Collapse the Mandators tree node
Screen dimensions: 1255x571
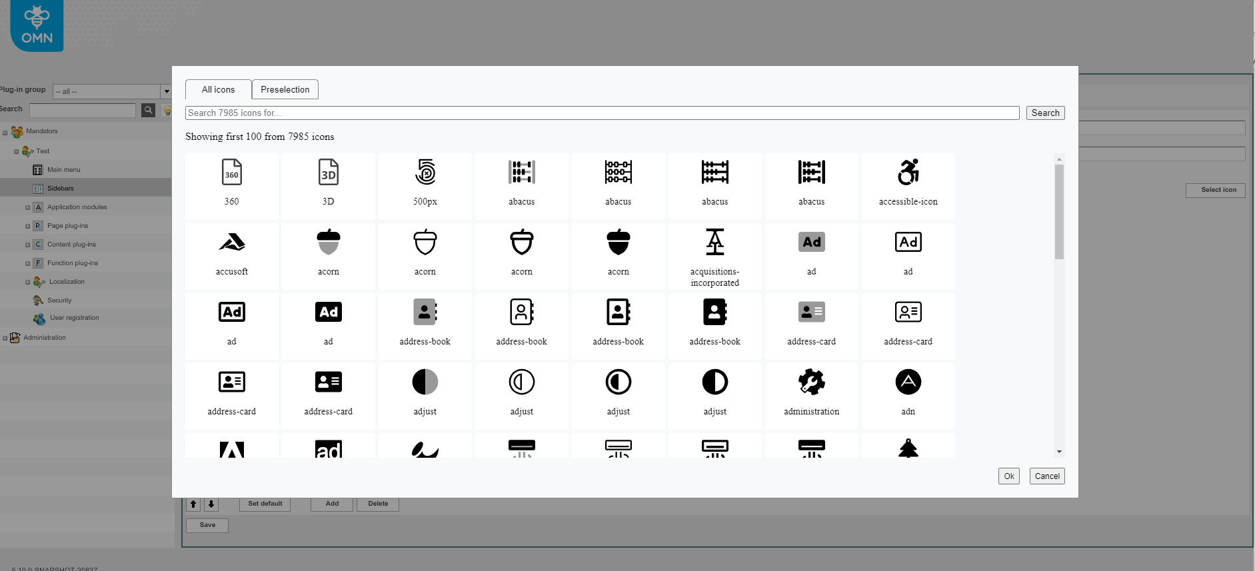(5, 133)
